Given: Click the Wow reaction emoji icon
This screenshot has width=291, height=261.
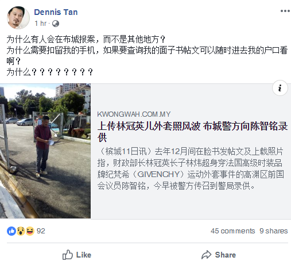Looking at the screenshot, I should (21, 231).
